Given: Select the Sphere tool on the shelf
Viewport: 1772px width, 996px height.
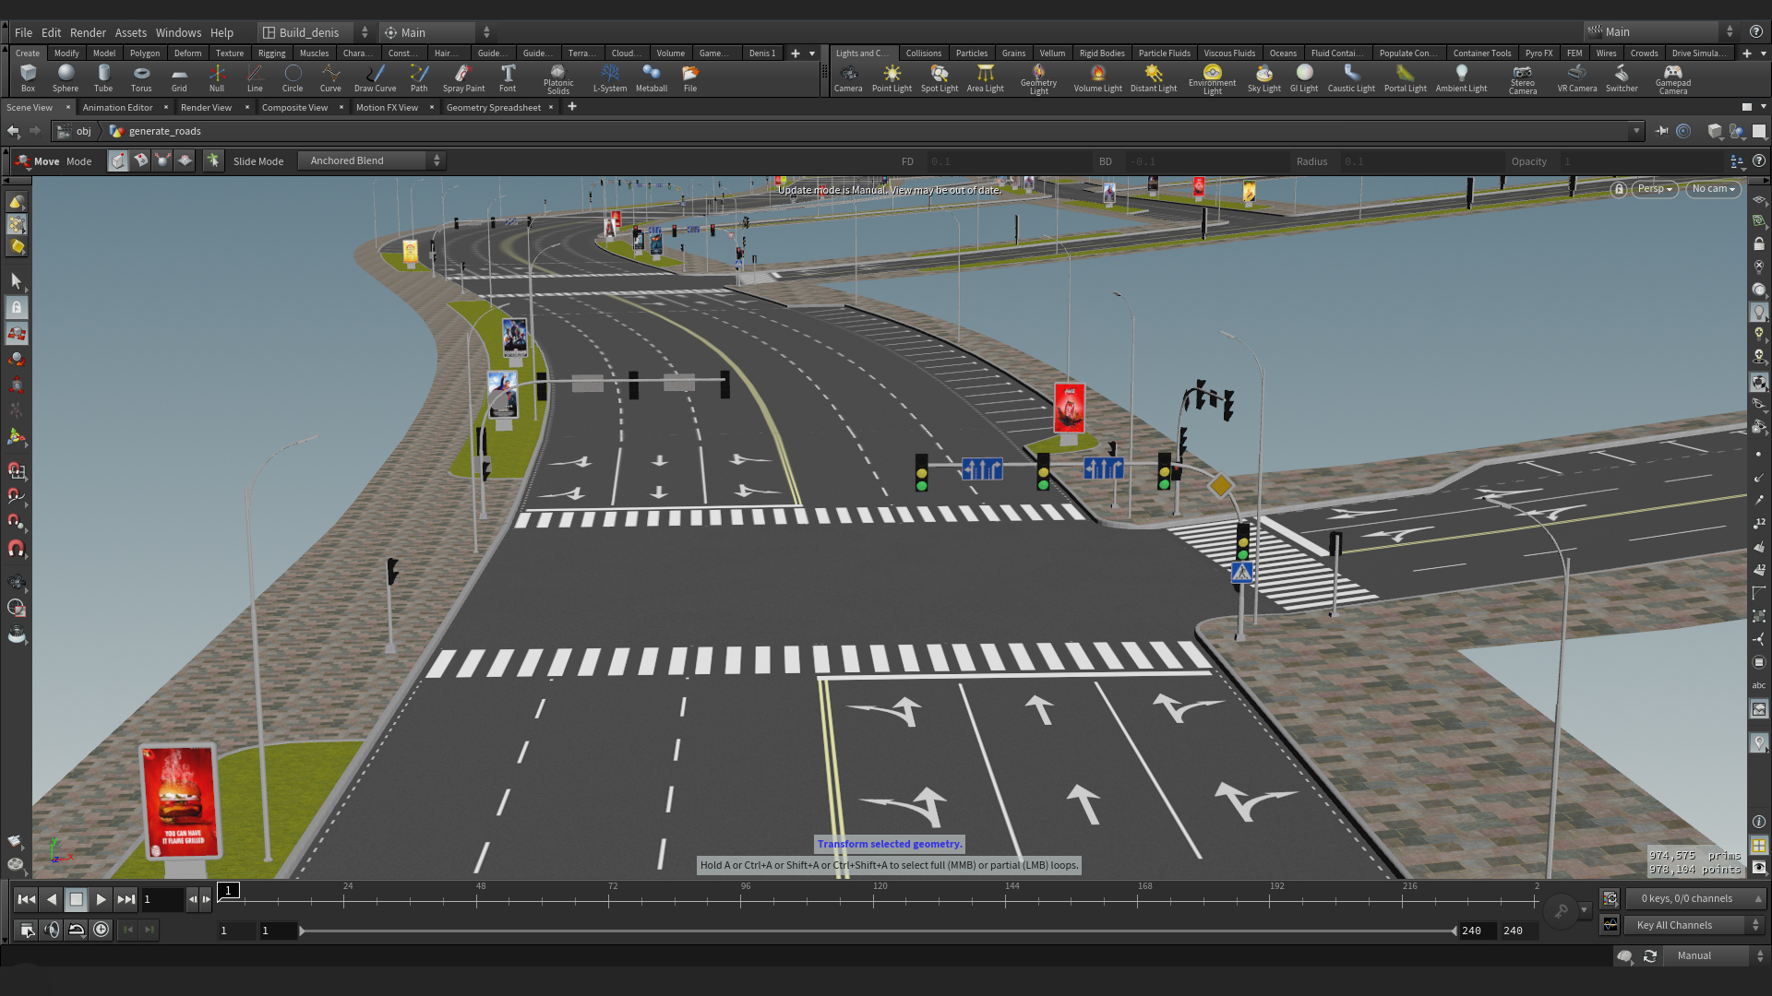Looking at the screenshot, I should click(x=65, y=77).
